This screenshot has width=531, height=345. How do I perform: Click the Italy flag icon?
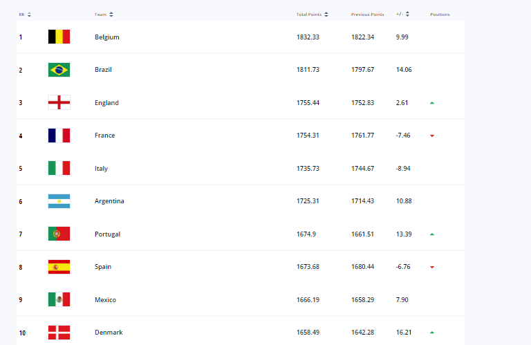(x=59, y=168)
